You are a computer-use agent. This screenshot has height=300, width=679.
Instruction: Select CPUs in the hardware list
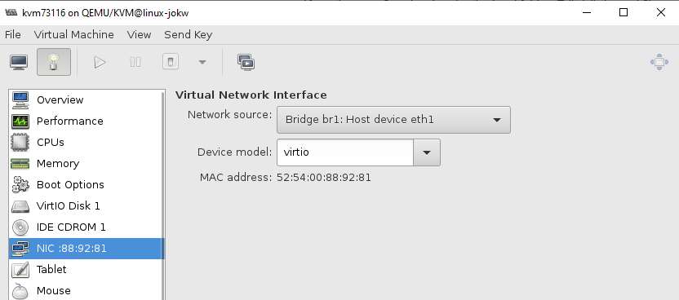point(87,142)
